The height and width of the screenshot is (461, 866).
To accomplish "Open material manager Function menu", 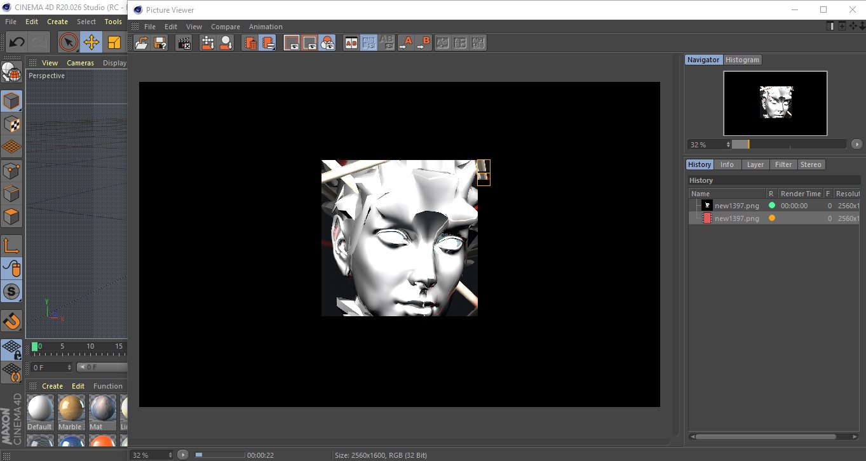I will [108, 386].
